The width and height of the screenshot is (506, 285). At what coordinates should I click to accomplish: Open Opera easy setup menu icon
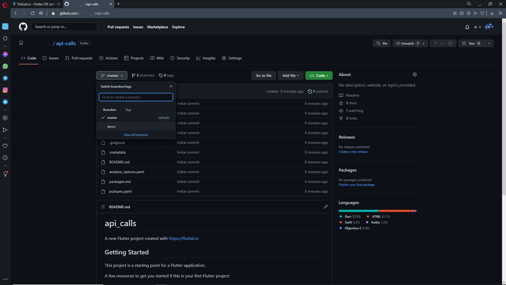tap(500, 13)
